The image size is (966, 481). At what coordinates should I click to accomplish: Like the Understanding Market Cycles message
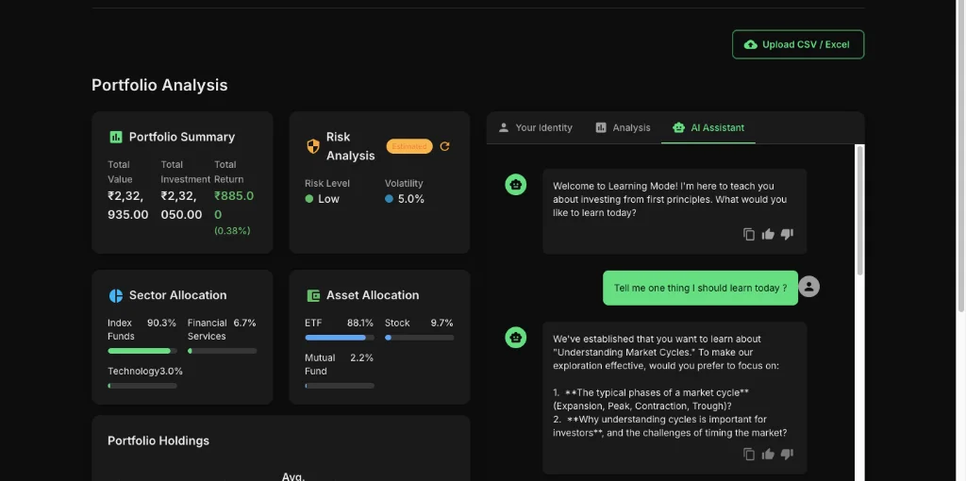pos(768,454)
